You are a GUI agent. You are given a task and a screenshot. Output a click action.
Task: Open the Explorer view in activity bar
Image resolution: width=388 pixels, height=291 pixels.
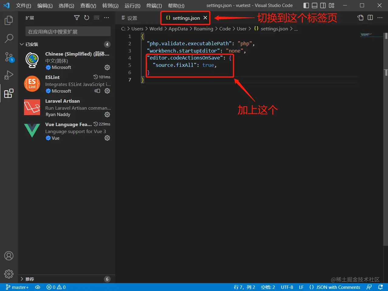click(9, 20)
